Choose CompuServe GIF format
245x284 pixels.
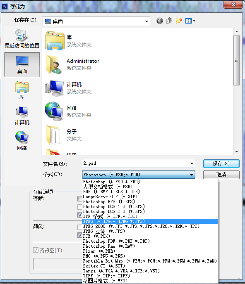point(150,196)
